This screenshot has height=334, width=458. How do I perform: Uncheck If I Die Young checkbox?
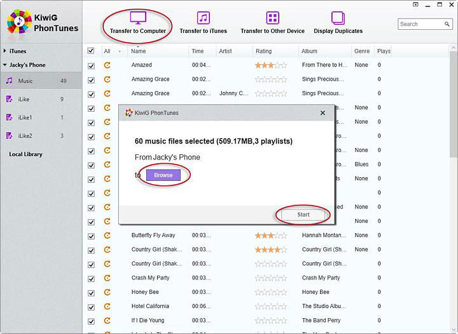91,321
